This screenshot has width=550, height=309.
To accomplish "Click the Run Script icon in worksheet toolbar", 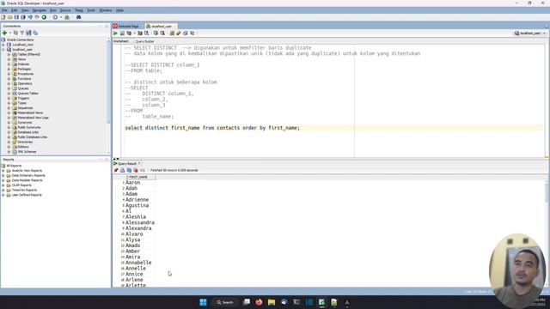I will click(x=122, y=33).
